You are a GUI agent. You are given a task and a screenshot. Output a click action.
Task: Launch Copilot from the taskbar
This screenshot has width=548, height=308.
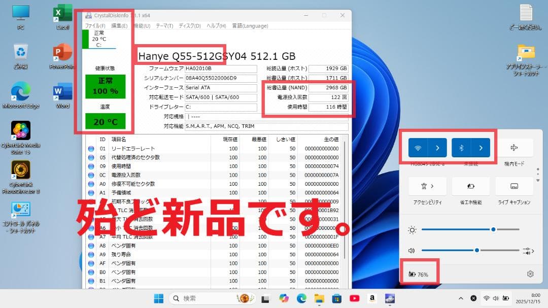pyautogui.click(x=284, y=298)
